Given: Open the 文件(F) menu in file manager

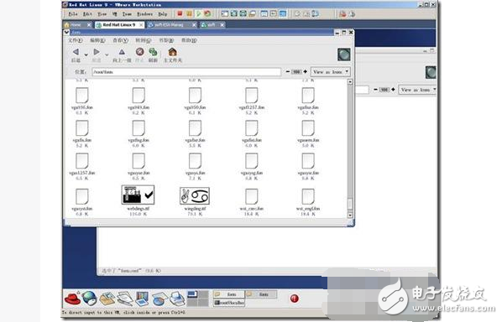Looking at the screenshot, I should pyautogui.click(x=76, y=40).
